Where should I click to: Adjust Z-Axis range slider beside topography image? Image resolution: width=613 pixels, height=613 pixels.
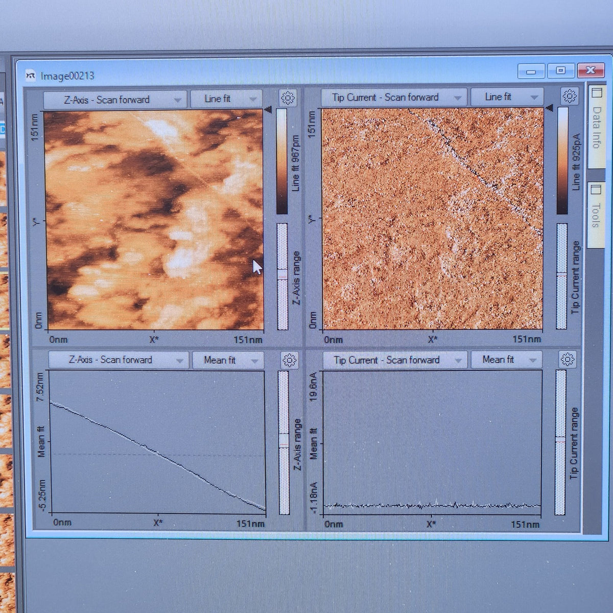(282, 276)
